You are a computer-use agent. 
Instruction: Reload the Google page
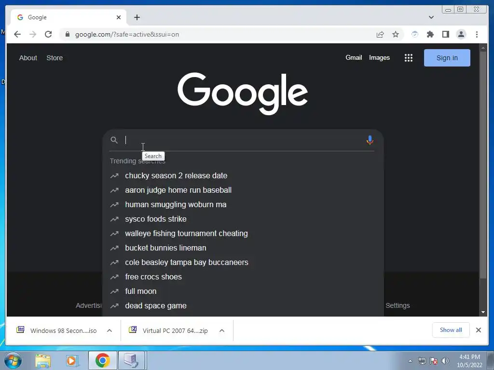[x=48, y=34]
